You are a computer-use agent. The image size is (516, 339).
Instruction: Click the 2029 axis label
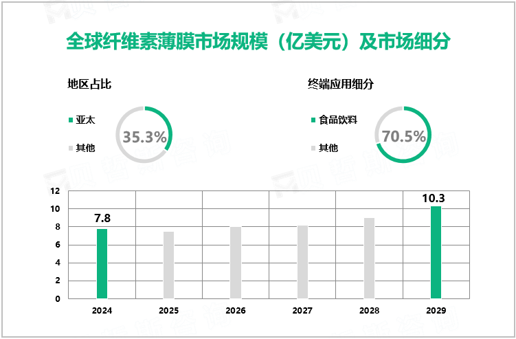pos(436,311)
